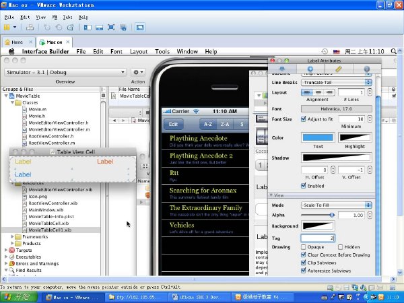
Task: Click the Background color swatch
Action: [318, 226]
